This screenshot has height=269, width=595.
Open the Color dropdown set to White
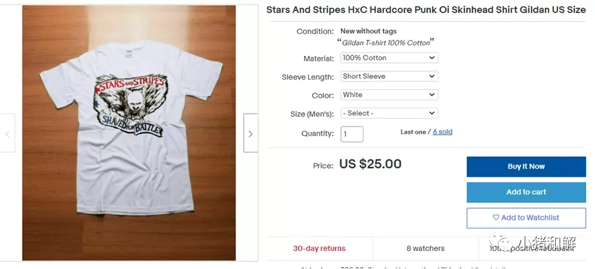[389, 95]
